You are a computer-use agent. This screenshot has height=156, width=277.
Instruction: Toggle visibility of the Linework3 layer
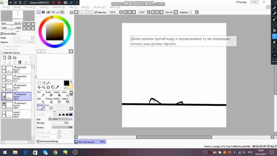coord(3,86)
